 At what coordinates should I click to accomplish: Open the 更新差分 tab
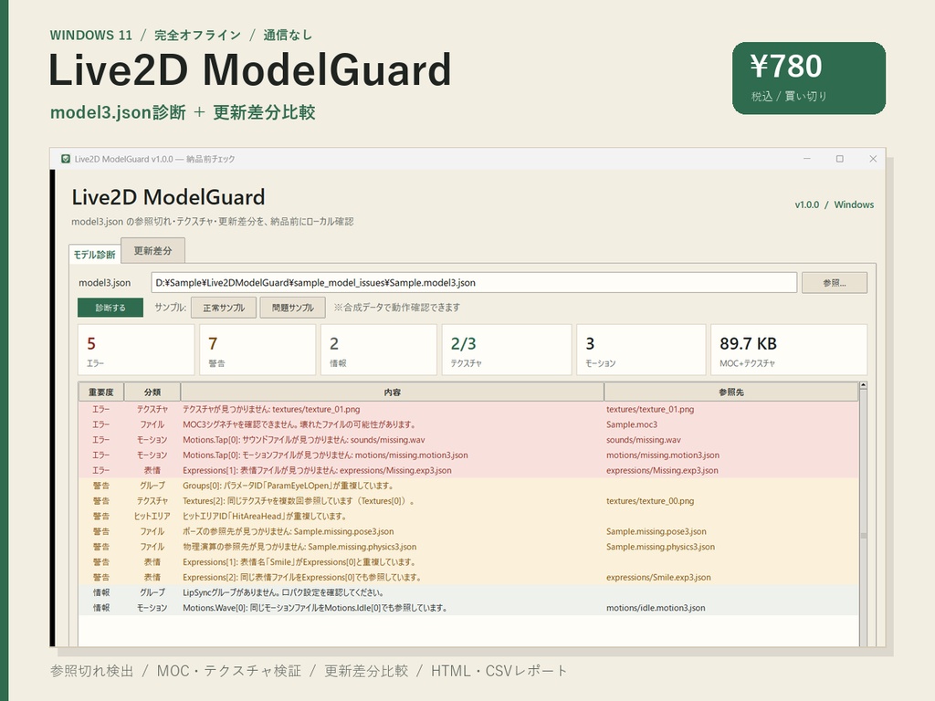(x=152, y=250)
